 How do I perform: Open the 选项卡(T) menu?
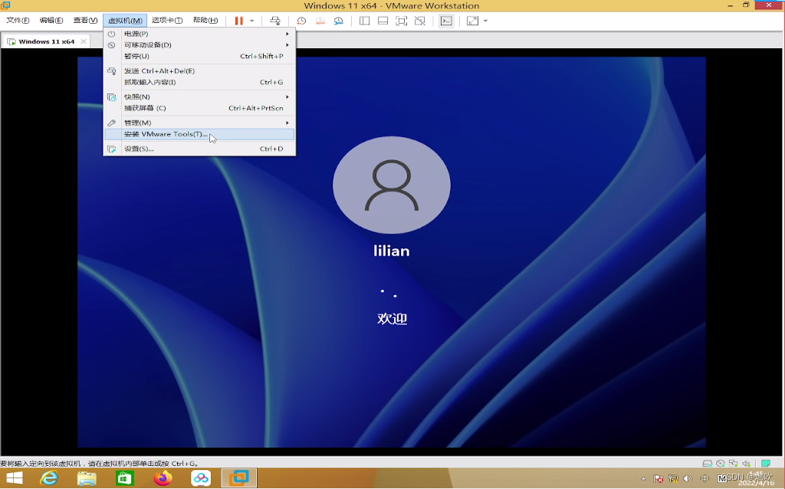(167, 20)
